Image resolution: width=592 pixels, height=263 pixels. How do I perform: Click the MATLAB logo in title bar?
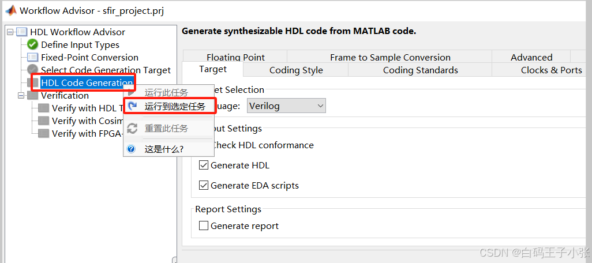coord(10,10)
